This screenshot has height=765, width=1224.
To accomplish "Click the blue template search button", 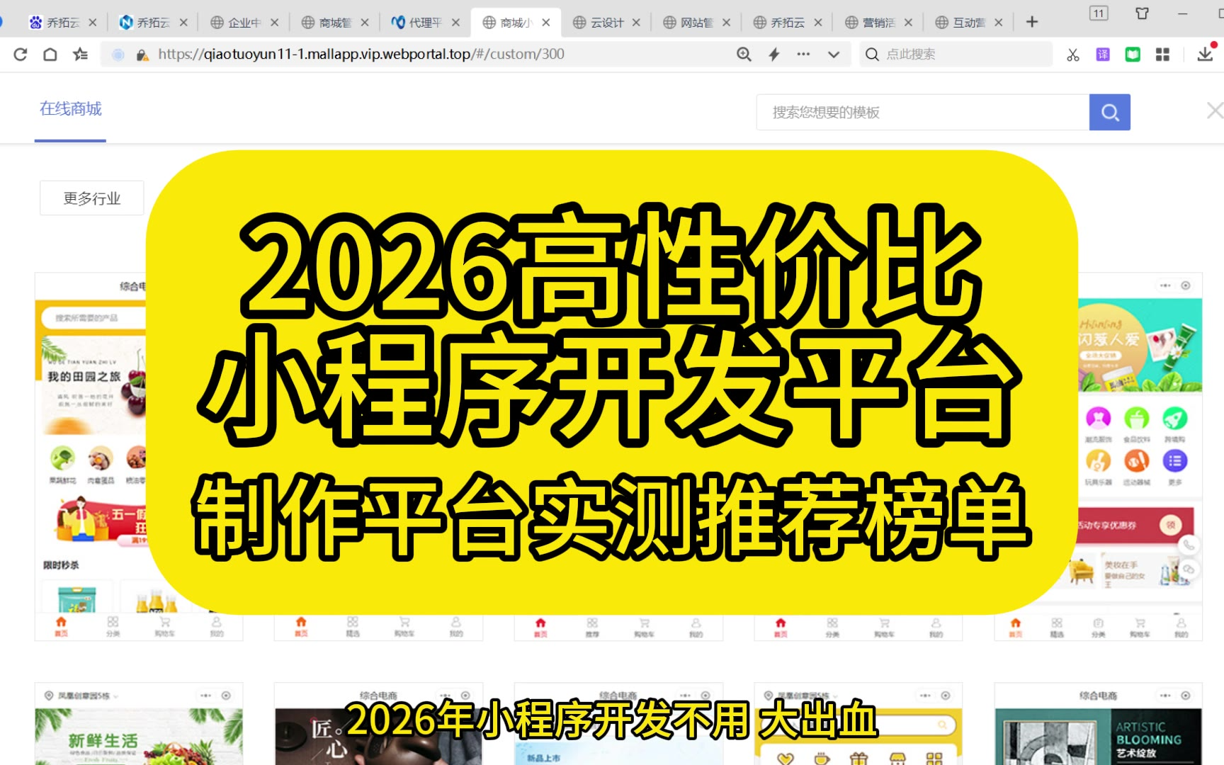I will pyautogui.click(x=1110, y=112).
